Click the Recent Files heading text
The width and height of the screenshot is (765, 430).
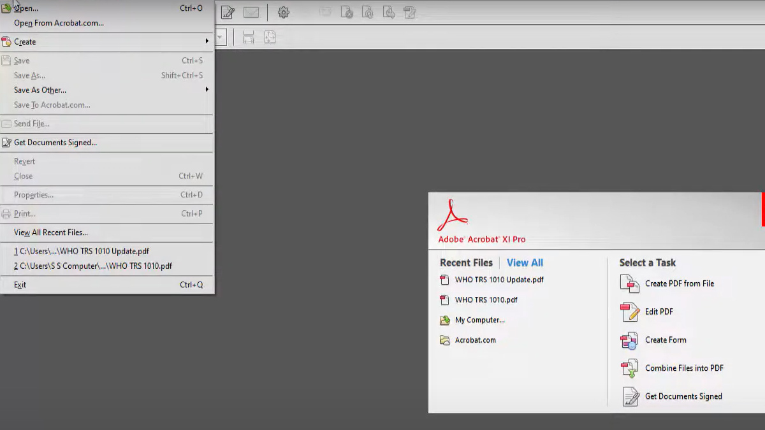(x=466, y=262)
